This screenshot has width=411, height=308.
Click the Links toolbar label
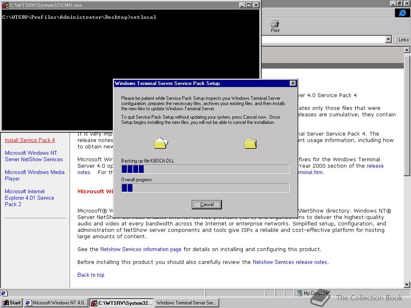[403, 40]
